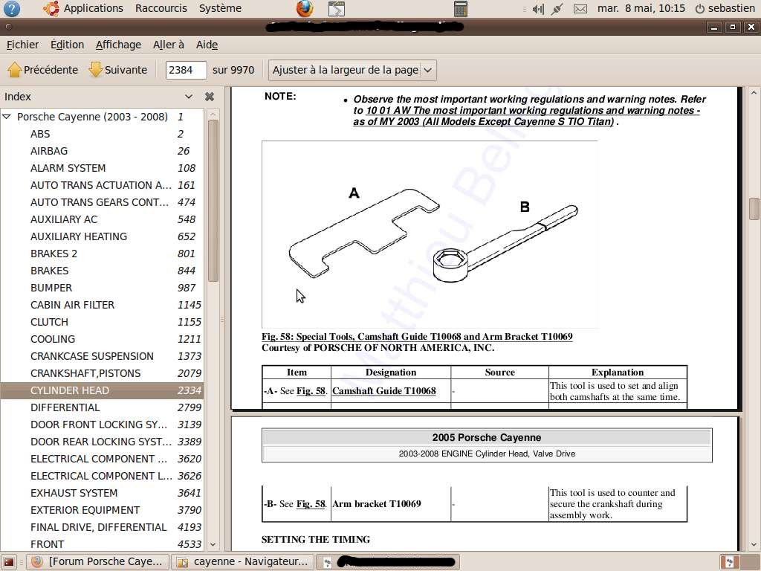Launch Firefox from the top panel
The image size is (761, 571).
305,8
